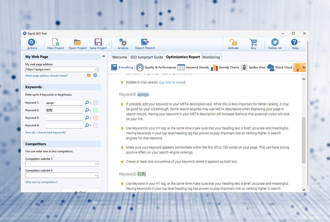Click the Keyword 1 input field
Screen dimensions: 330x222
(x=64, y=103)
